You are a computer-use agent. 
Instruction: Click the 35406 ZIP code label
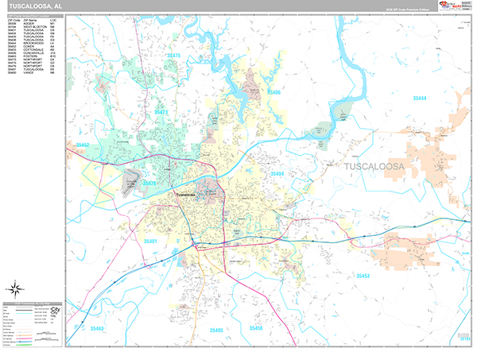(273, 93)
